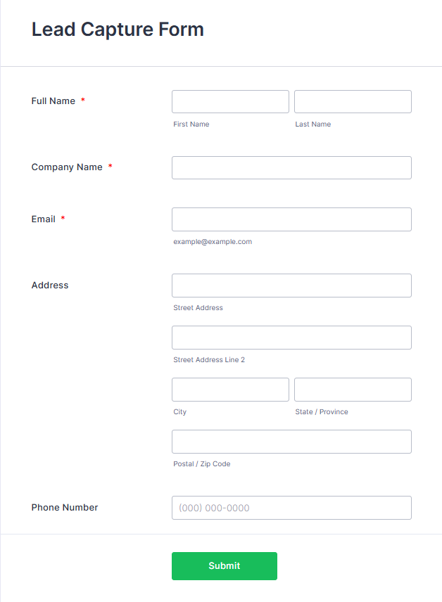Screen dimensions: 442x602
Task: Focus the Postal / Zip Code field
Action: pyautogui.click(x=291, y=442)
